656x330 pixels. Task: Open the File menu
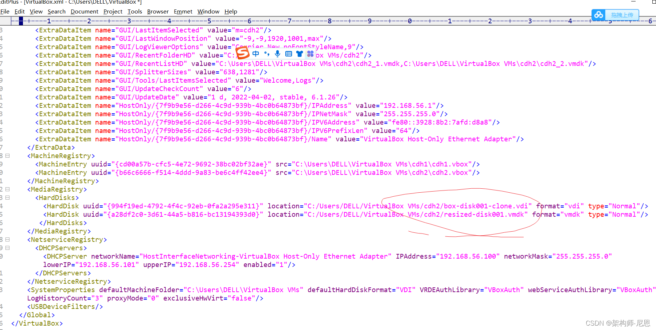(x=5, y=12)
